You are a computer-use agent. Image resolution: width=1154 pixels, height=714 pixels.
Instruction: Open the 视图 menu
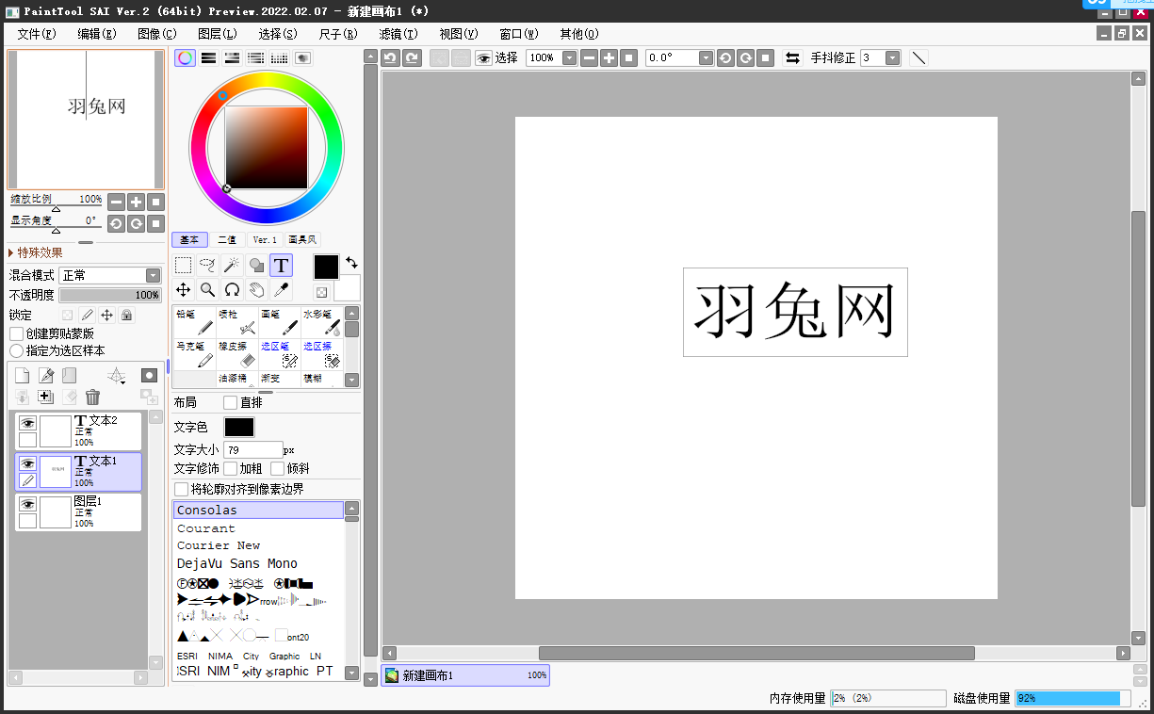point(459,33)
